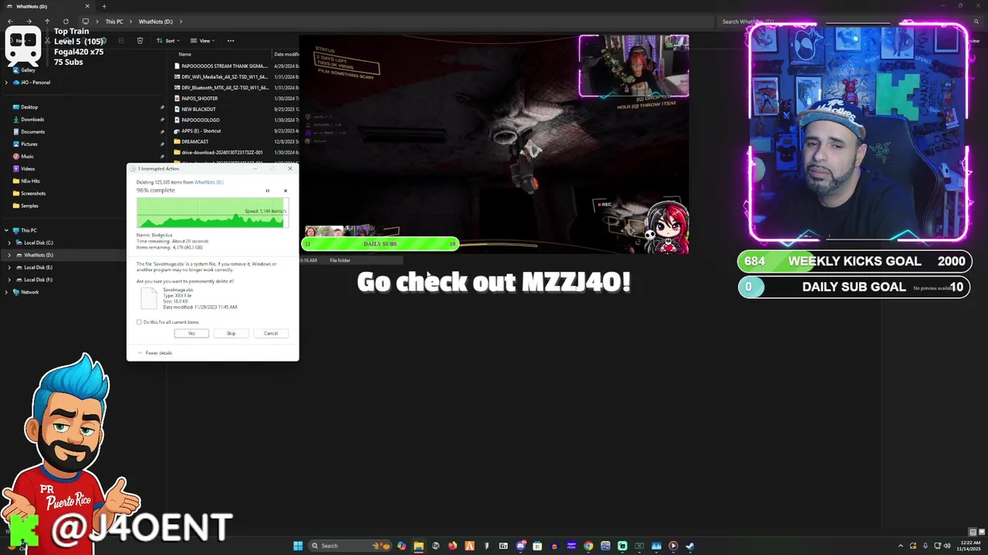
Task: Check 'Do this for all current items'
Action: [x=139, y=322]
